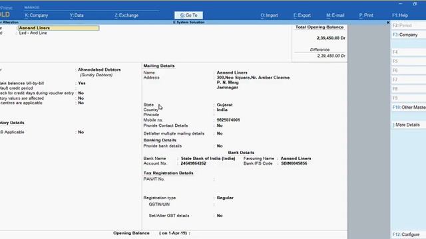
Task: Click address line P. N. Marg
Action: [228, 82]
